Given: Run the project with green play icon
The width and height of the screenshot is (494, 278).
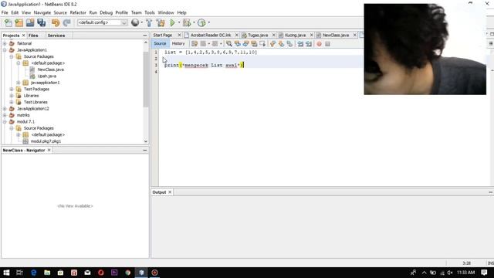Looking at the screenshot, I should tap(172, 22).
